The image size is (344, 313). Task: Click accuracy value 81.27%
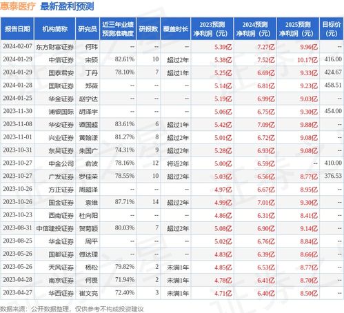click(125, 137)
